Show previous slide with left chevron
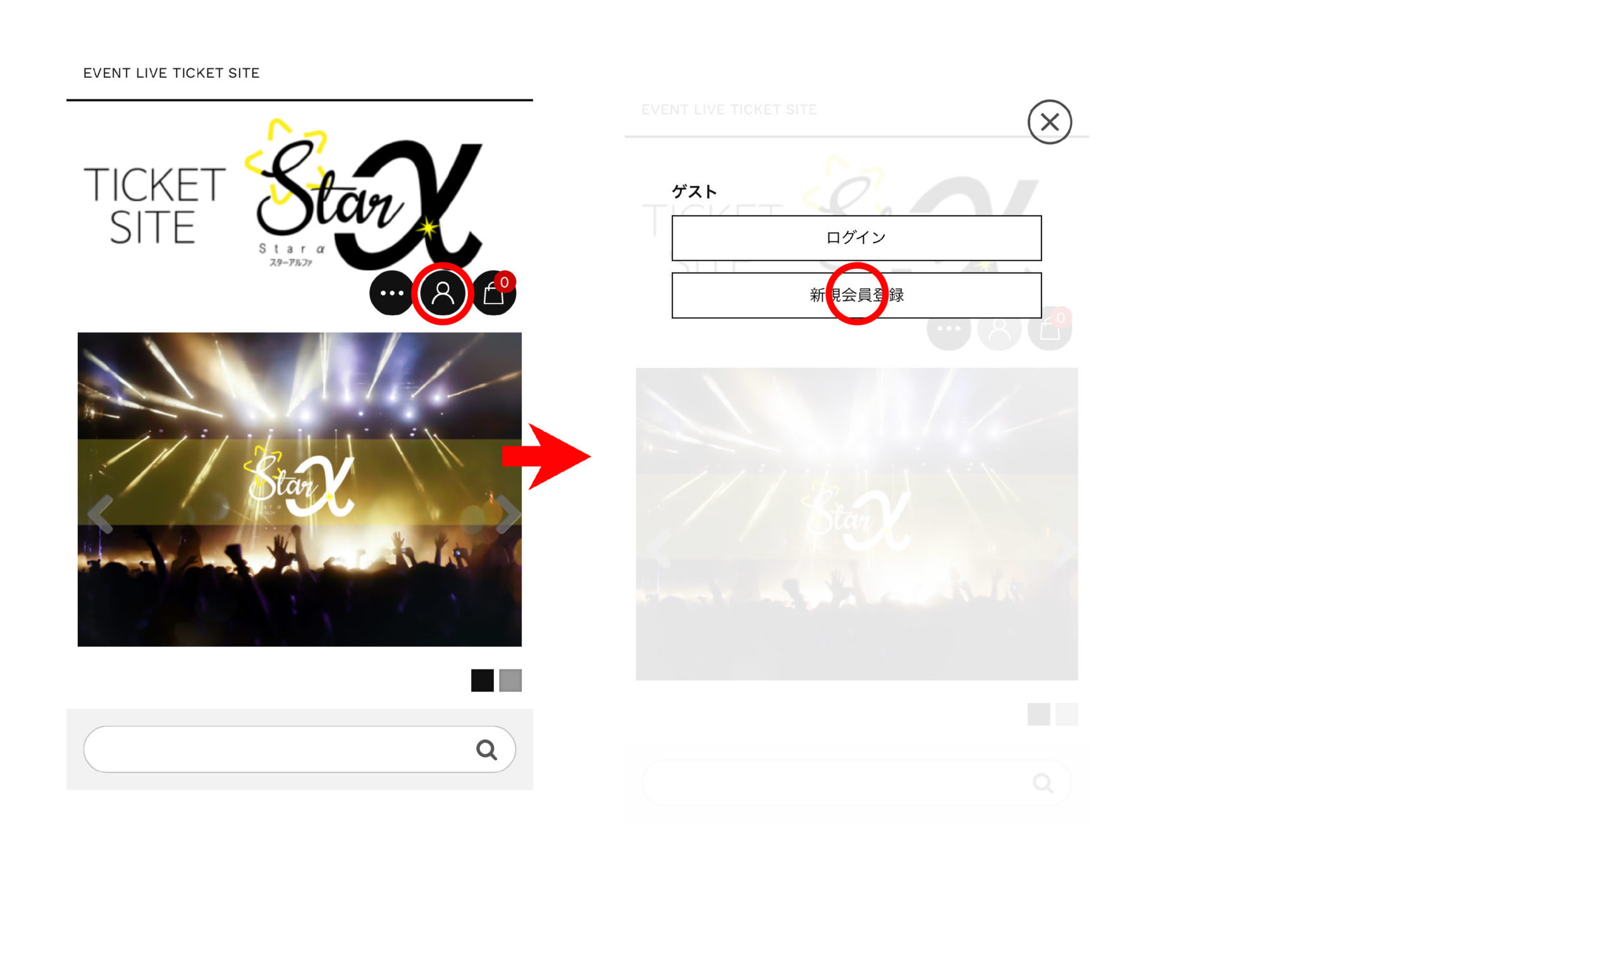 [100, 515]
